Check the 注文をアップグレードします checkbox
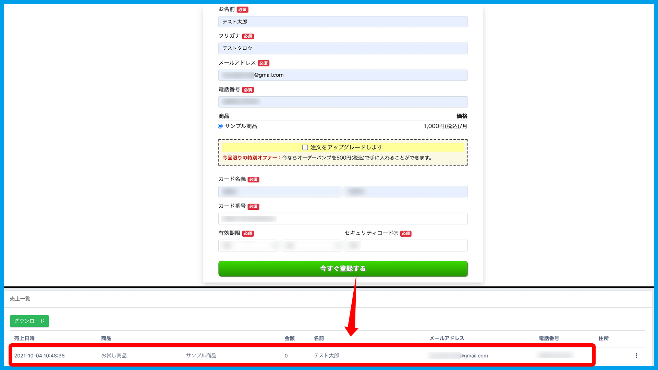 305,147
